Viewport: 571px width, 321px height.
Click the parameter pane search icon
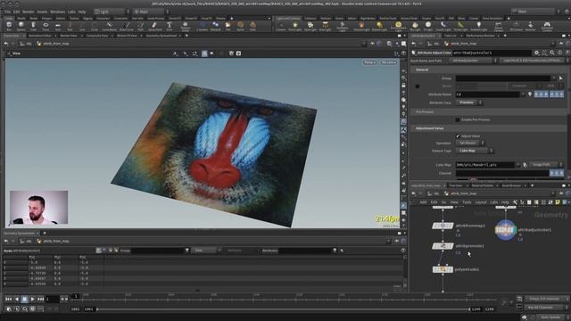point(552,53)
